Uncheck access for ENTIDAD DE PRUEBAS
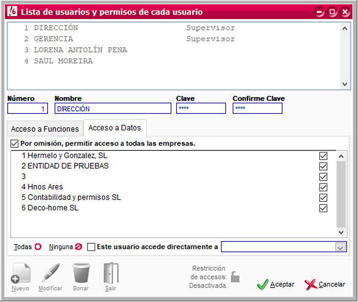The width and height of the screenshot is (358, 302). pos(323,166)
